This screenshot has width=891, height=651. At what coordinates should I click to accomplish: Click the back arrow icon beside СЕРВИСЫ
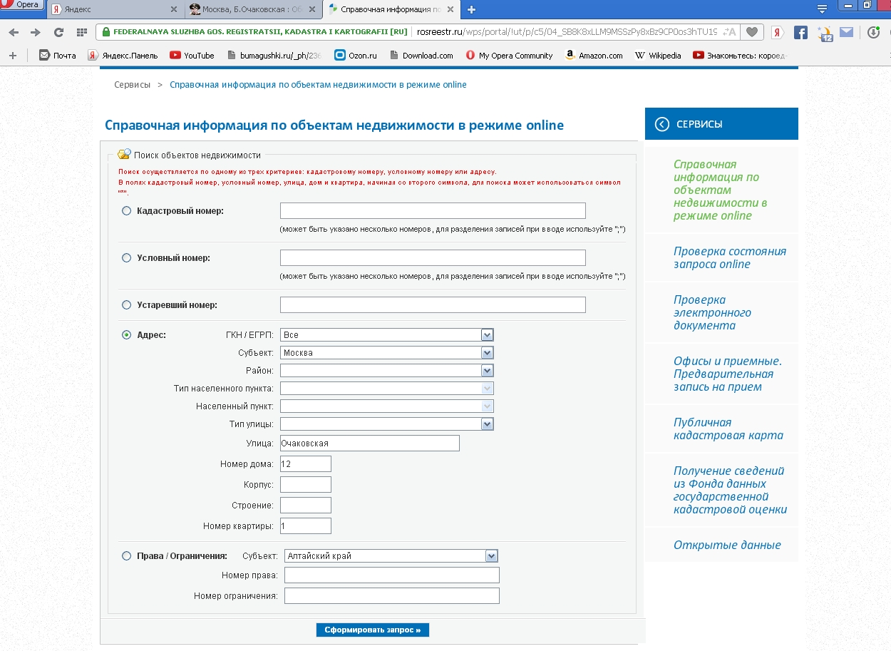click(x=662, y=124)
